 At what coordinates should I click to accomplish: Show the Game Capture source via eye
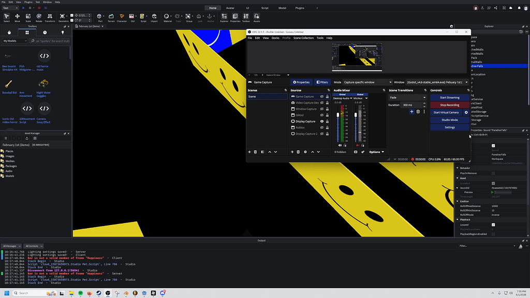point(322,97)
